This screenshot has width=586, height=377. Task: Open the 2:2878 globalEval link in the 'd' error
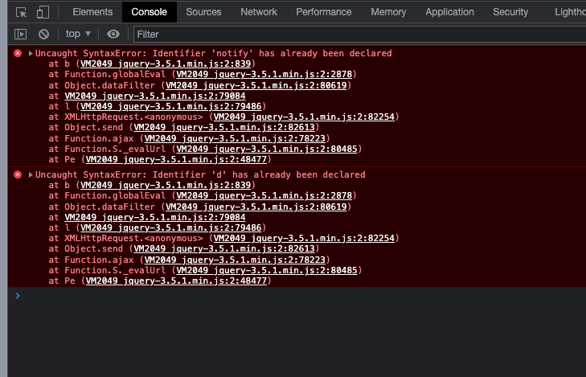point(264,196)
